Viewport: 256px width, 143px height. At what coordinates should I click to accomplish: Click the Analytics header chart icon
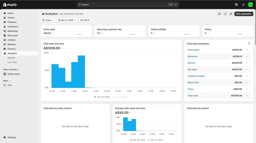[x=43, y=14]
